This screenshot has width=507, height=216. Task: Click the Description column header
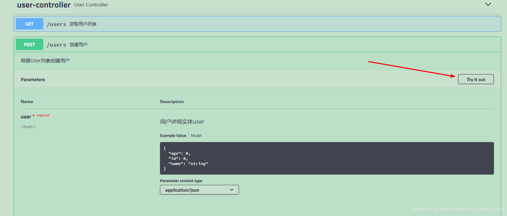(x=172, y=102)
